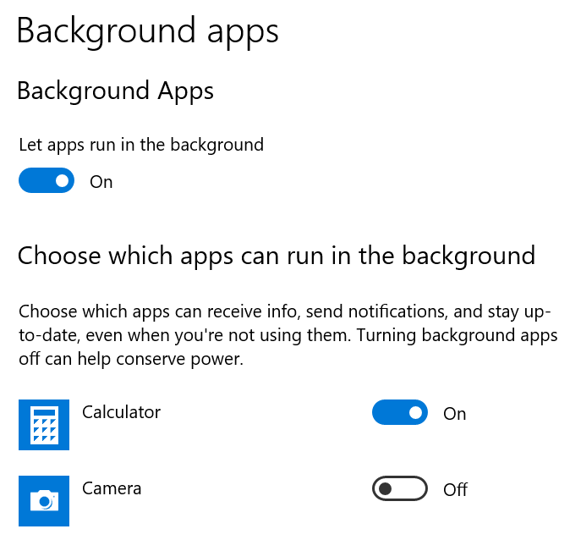Click the 'Off' label beside Camera toggle
This screenshot has width=570, height=540.
click(x=456, y=490)
